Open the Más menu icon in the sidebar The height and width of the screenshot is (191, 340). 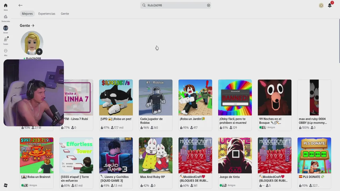point(6,51)
